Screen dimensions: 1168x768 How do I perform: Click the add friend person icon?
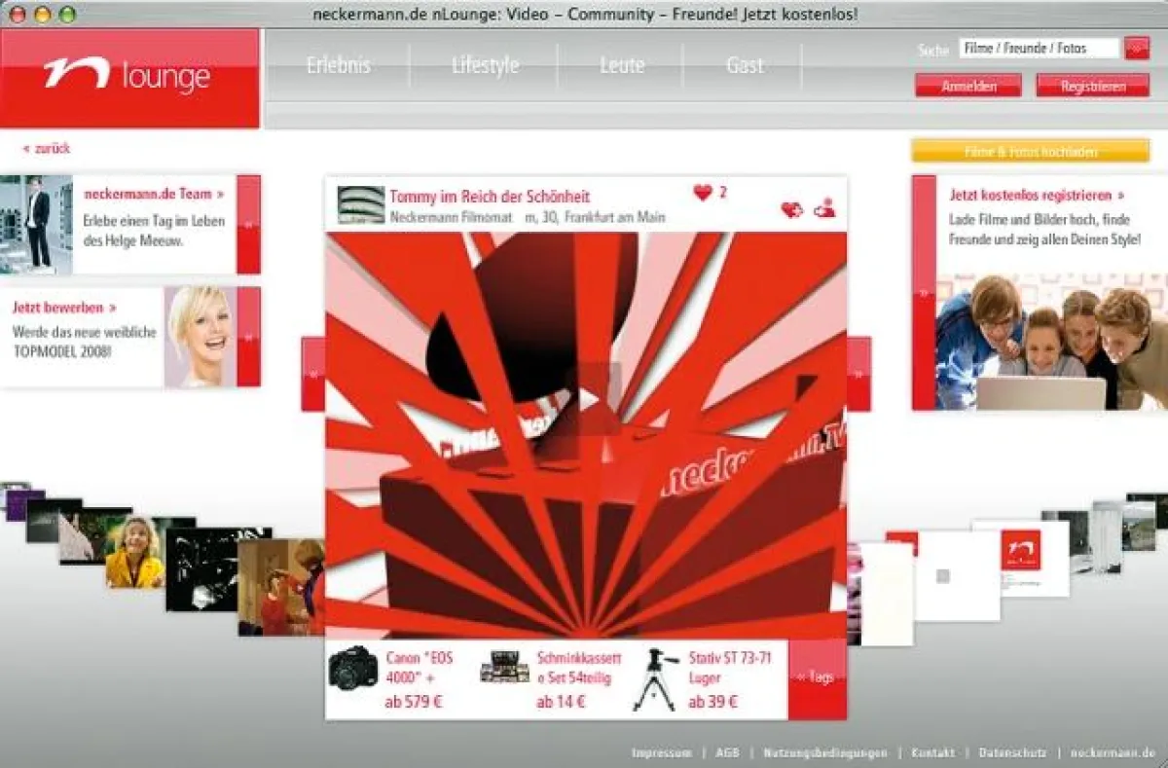[x=825, y=208]
